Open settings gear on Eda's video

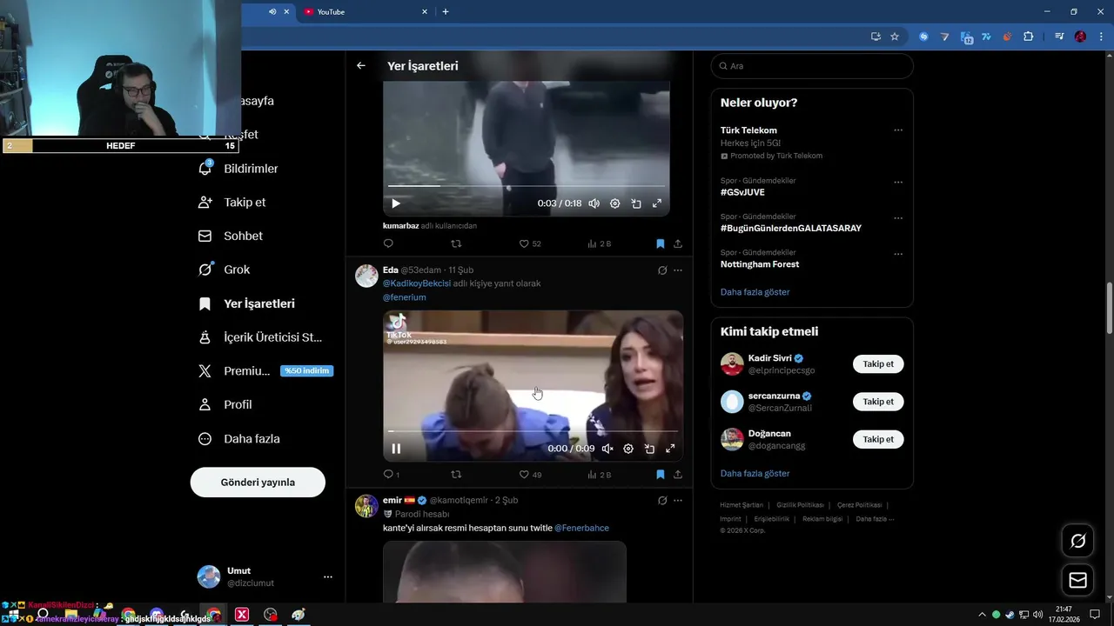click(x=628, y=449)
